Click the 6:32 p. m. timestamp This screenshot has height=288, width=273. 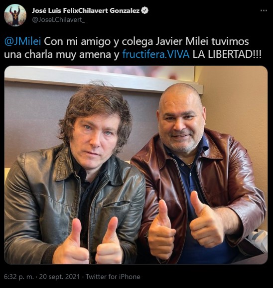(x=19, y=277)
